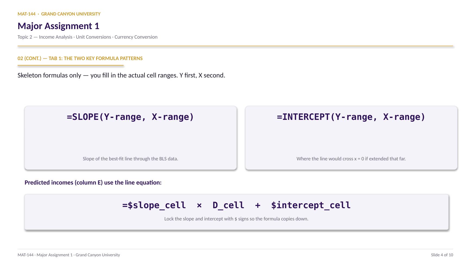Select the =SLOPE(Y-range, X-range) formula text
The image size is (471, 265).
130,117
